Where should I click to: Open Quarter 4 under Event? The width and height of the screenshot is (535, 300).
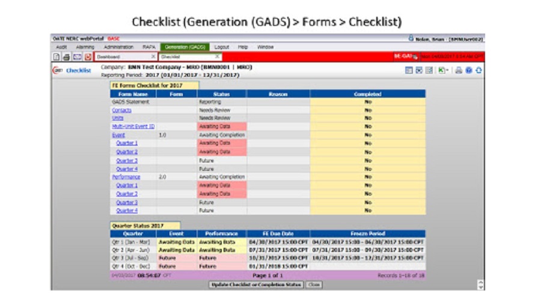[127, 169]
